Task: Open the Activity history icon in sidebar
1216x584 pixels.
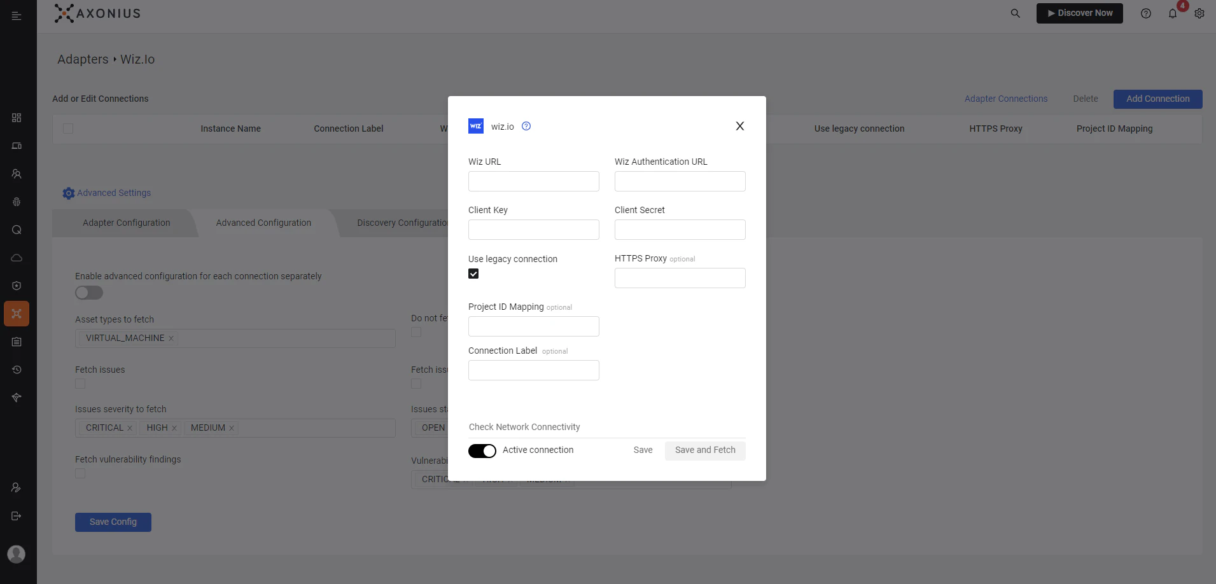Action: coord(17,370)
